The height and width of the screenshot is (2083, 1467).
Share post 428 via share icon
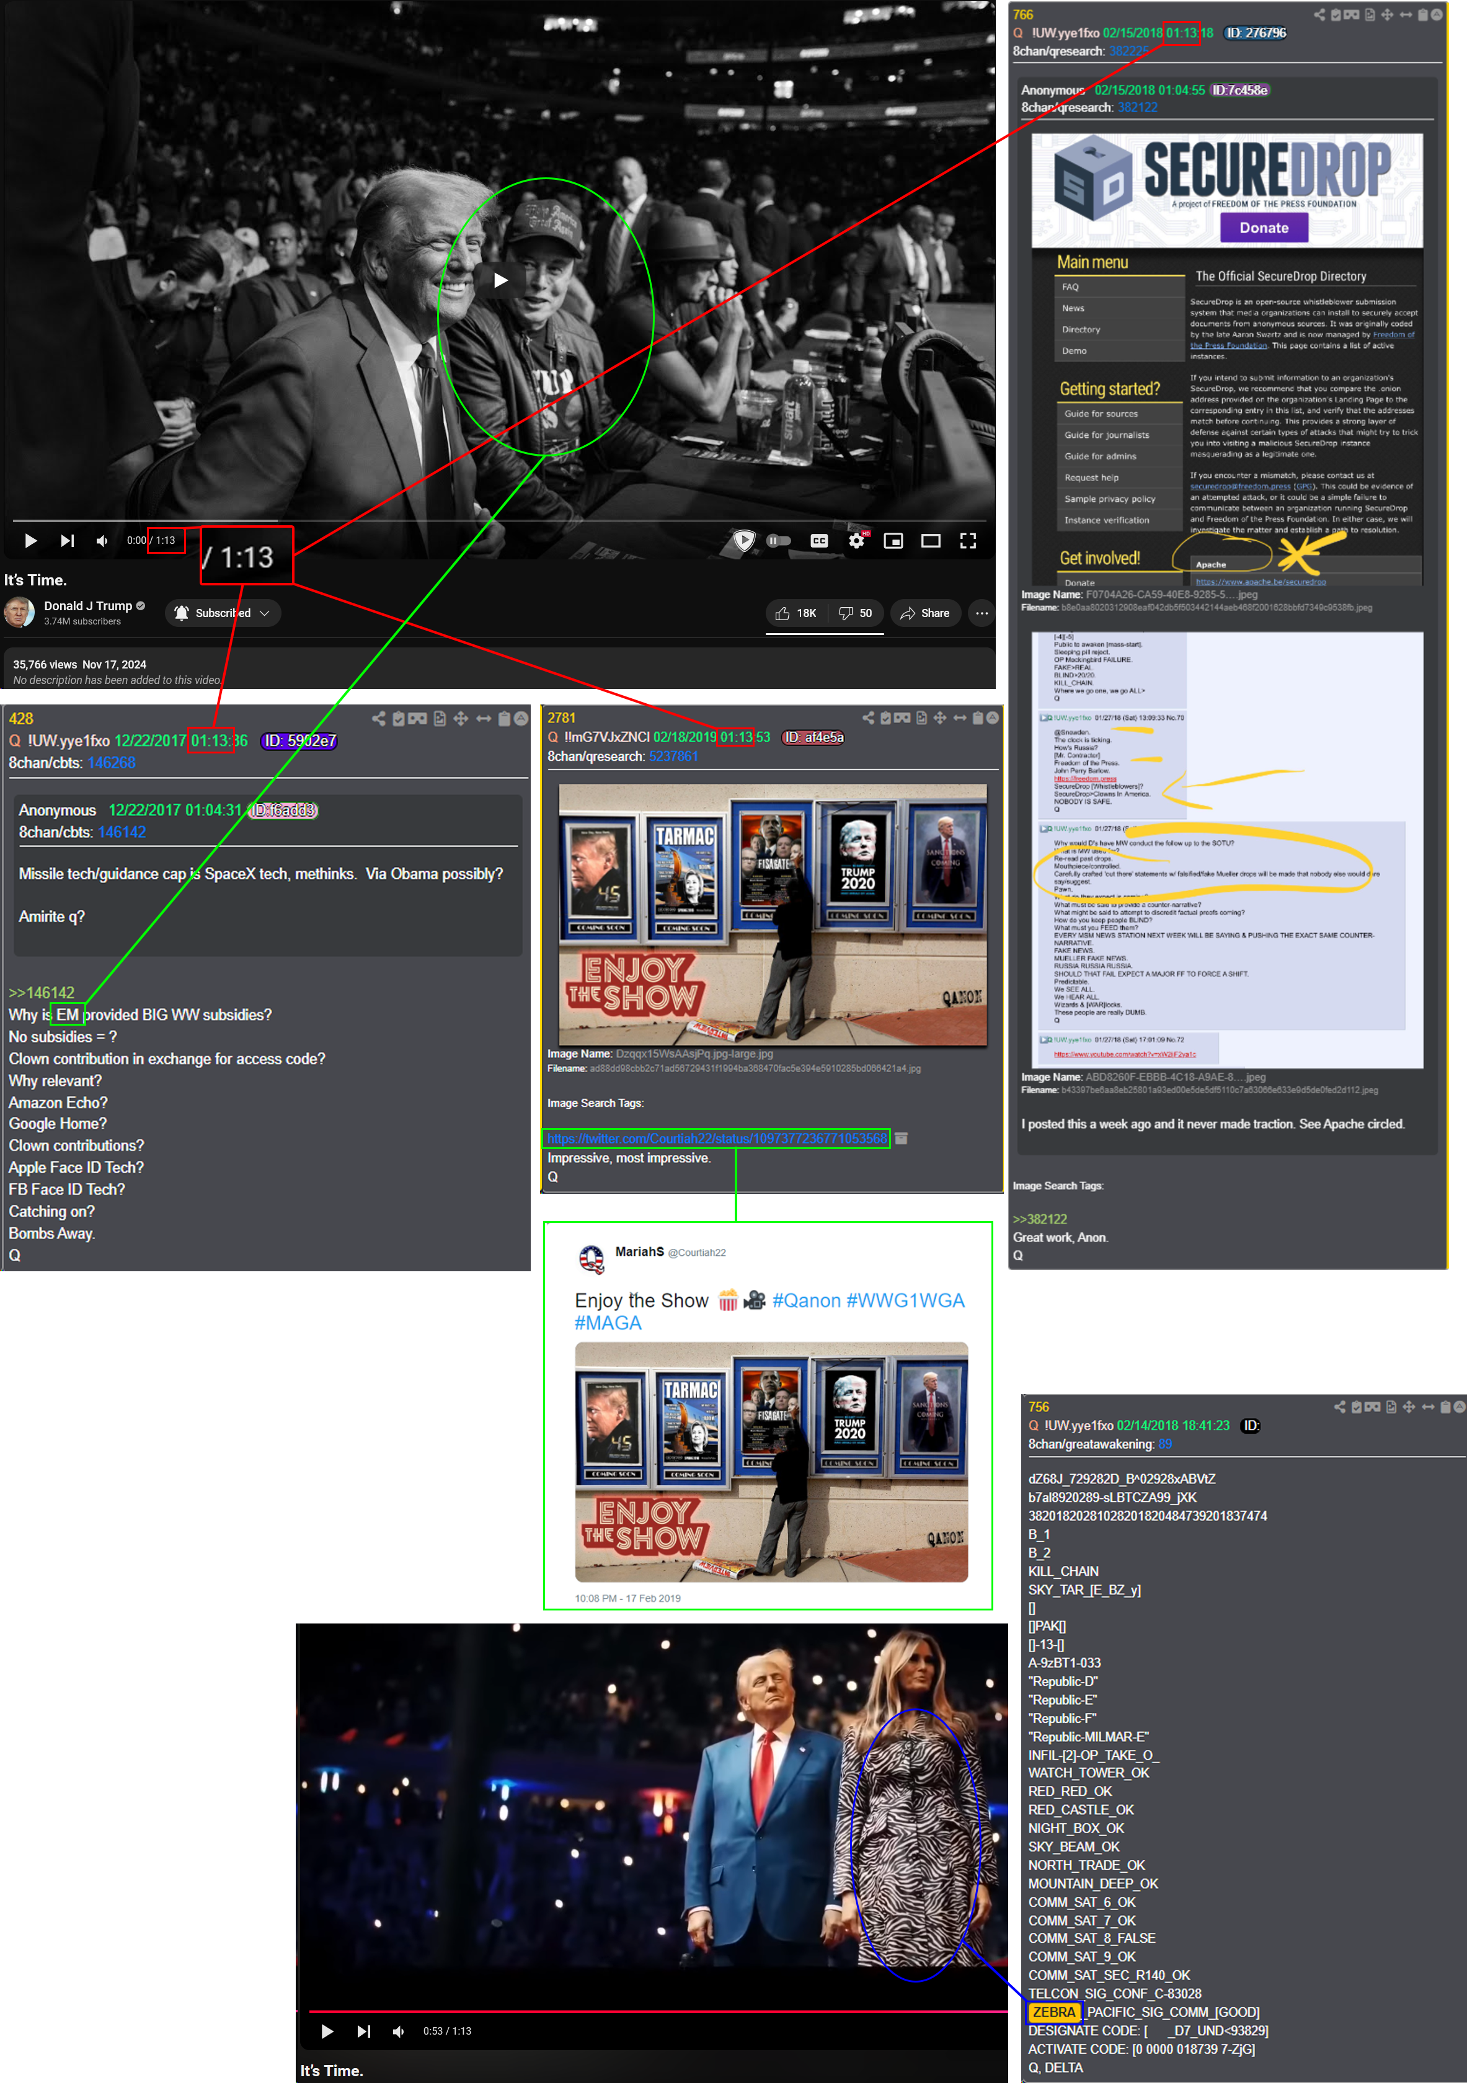pos(378,719)
